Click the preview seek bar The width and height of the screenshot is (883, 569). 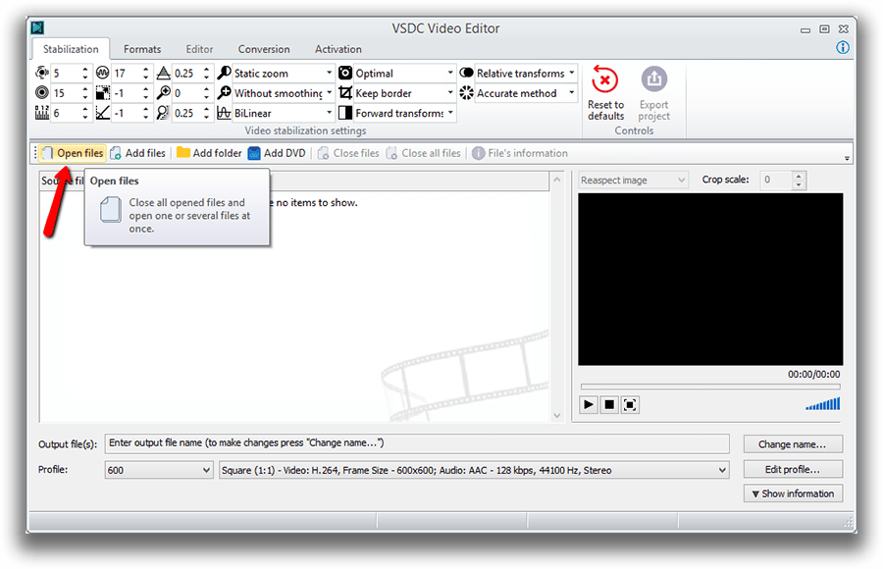click(710, 387)
